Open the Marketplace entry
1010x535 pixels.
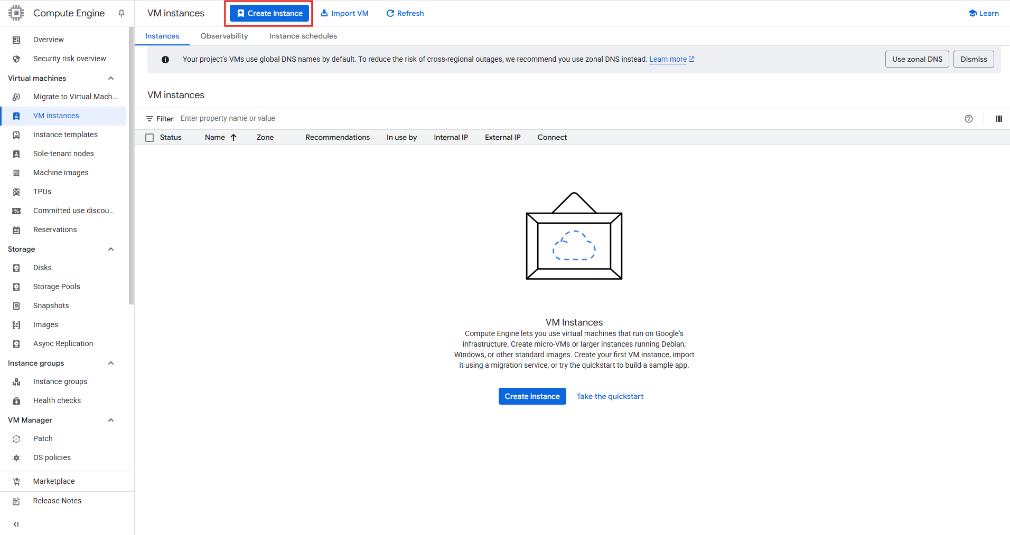pos(53,481)
